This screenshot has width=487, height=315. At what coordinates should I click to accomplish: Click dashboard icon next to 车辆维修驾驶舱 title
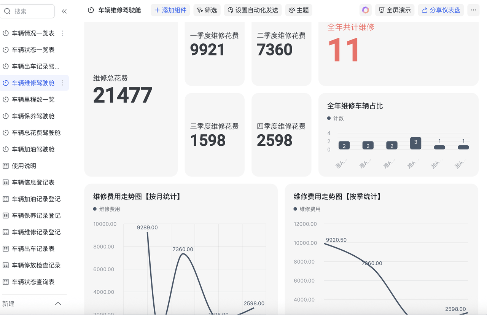(91, 10)
